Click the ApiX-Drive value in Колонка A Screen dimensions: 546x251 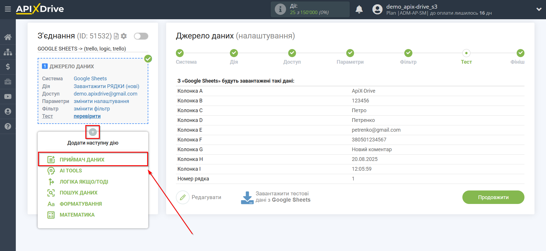(x=364, y=91)
